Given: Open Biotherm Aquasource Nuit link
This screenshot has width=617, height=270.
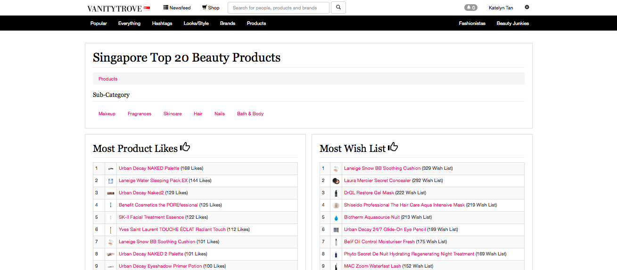Looking at the screenshot, I should click(x=372, y=217).
